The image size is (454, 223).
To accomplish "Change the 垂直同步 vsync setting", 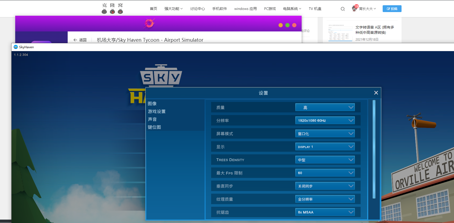I will click(x=325, y=186).
